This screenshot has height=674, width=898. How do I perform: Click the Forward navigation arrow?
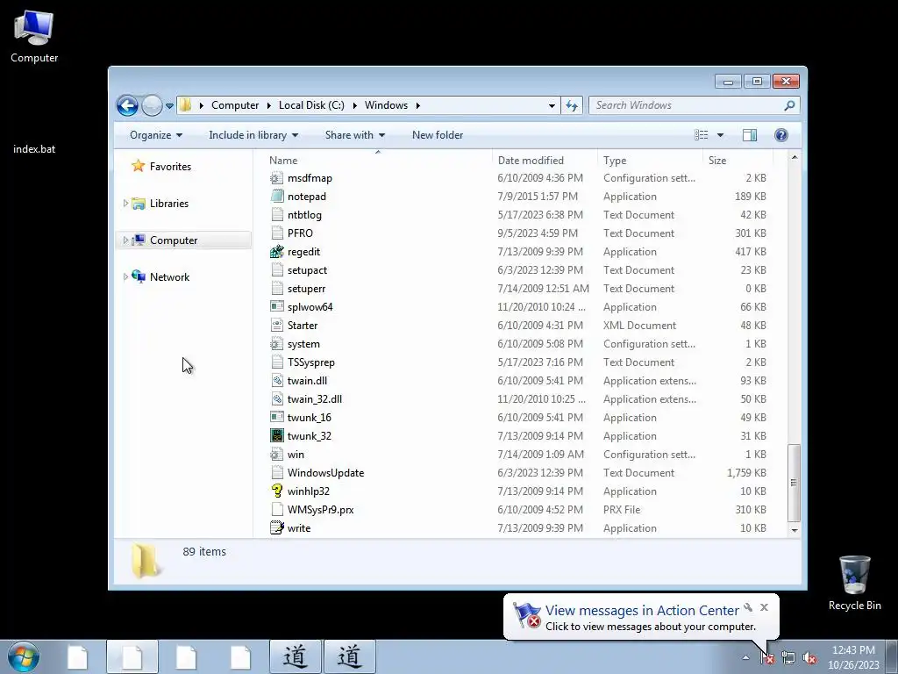click(x=152, y=105)
